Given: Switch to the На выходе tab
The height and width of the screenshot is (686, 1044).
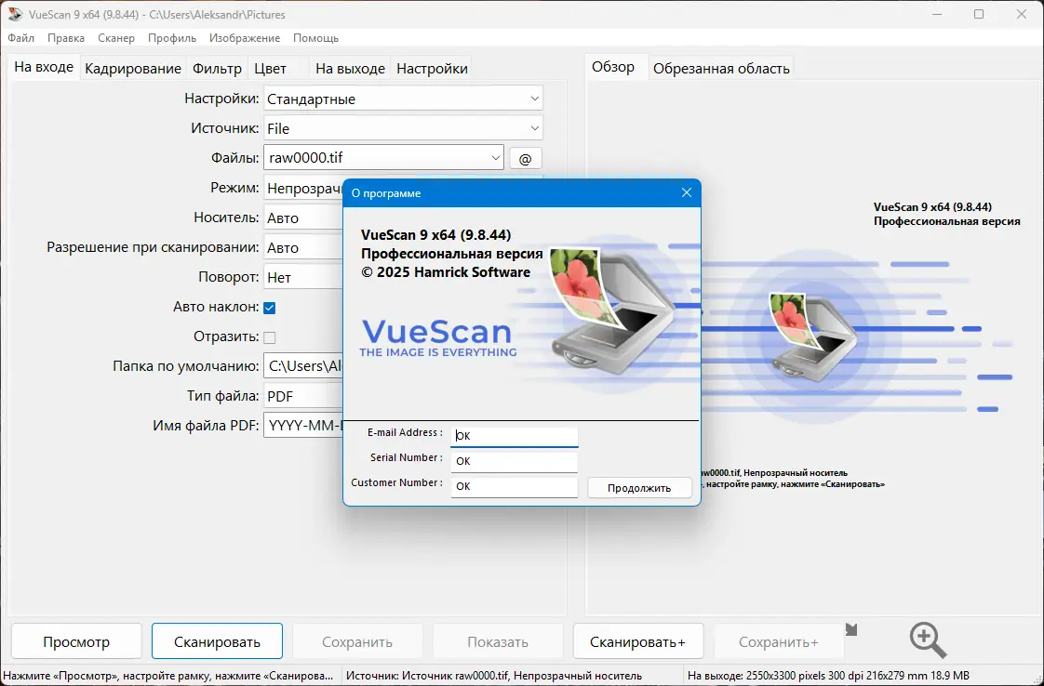Looking at the screenshot, I should (350, 69).
